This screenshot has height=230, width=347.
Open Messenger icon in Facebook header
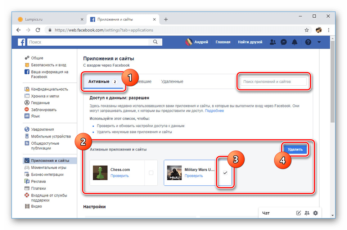[x=284, y=42]
